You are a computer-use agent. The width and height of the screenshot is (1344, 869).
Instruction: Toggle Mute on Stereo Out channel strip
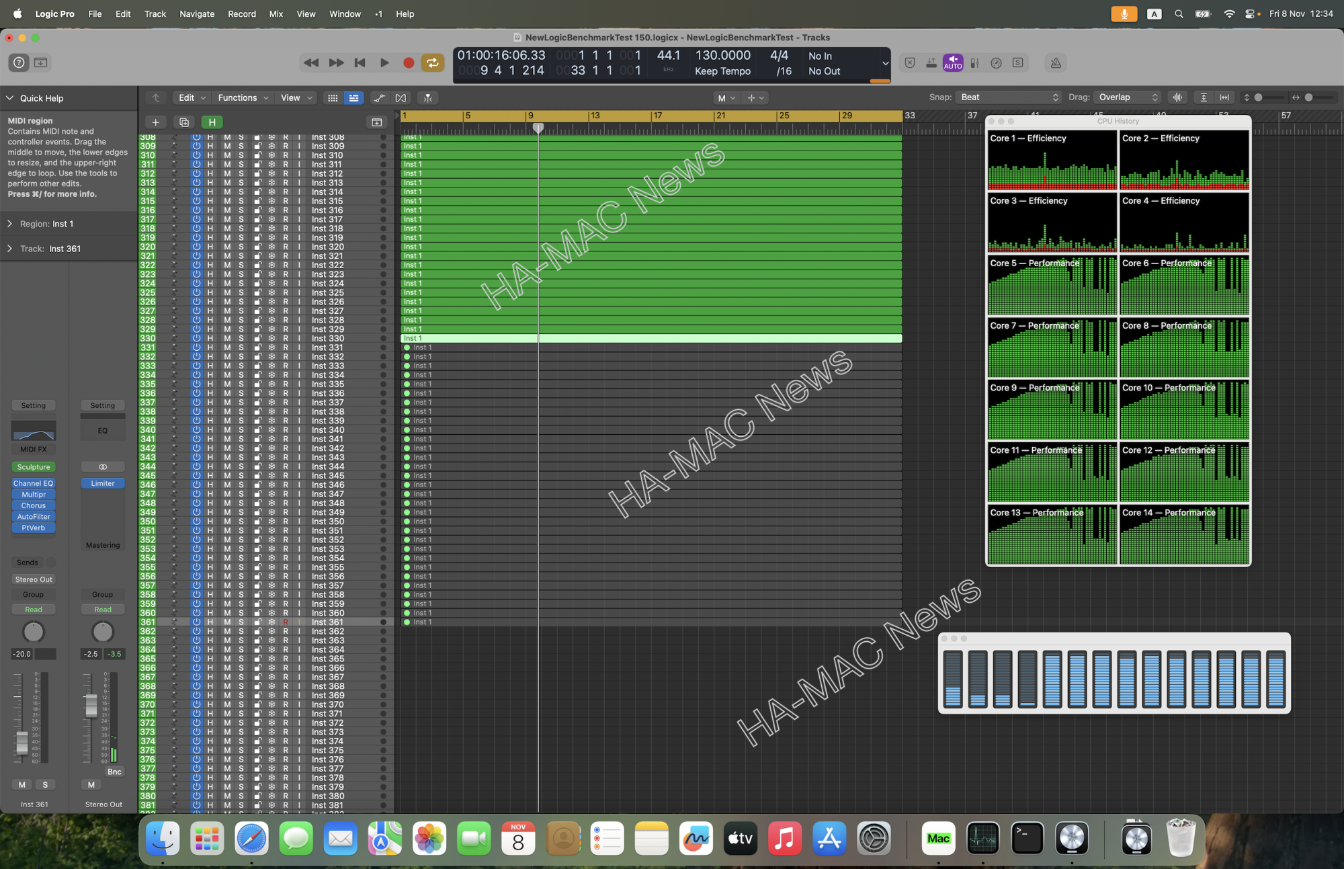[x=91, y=784]
